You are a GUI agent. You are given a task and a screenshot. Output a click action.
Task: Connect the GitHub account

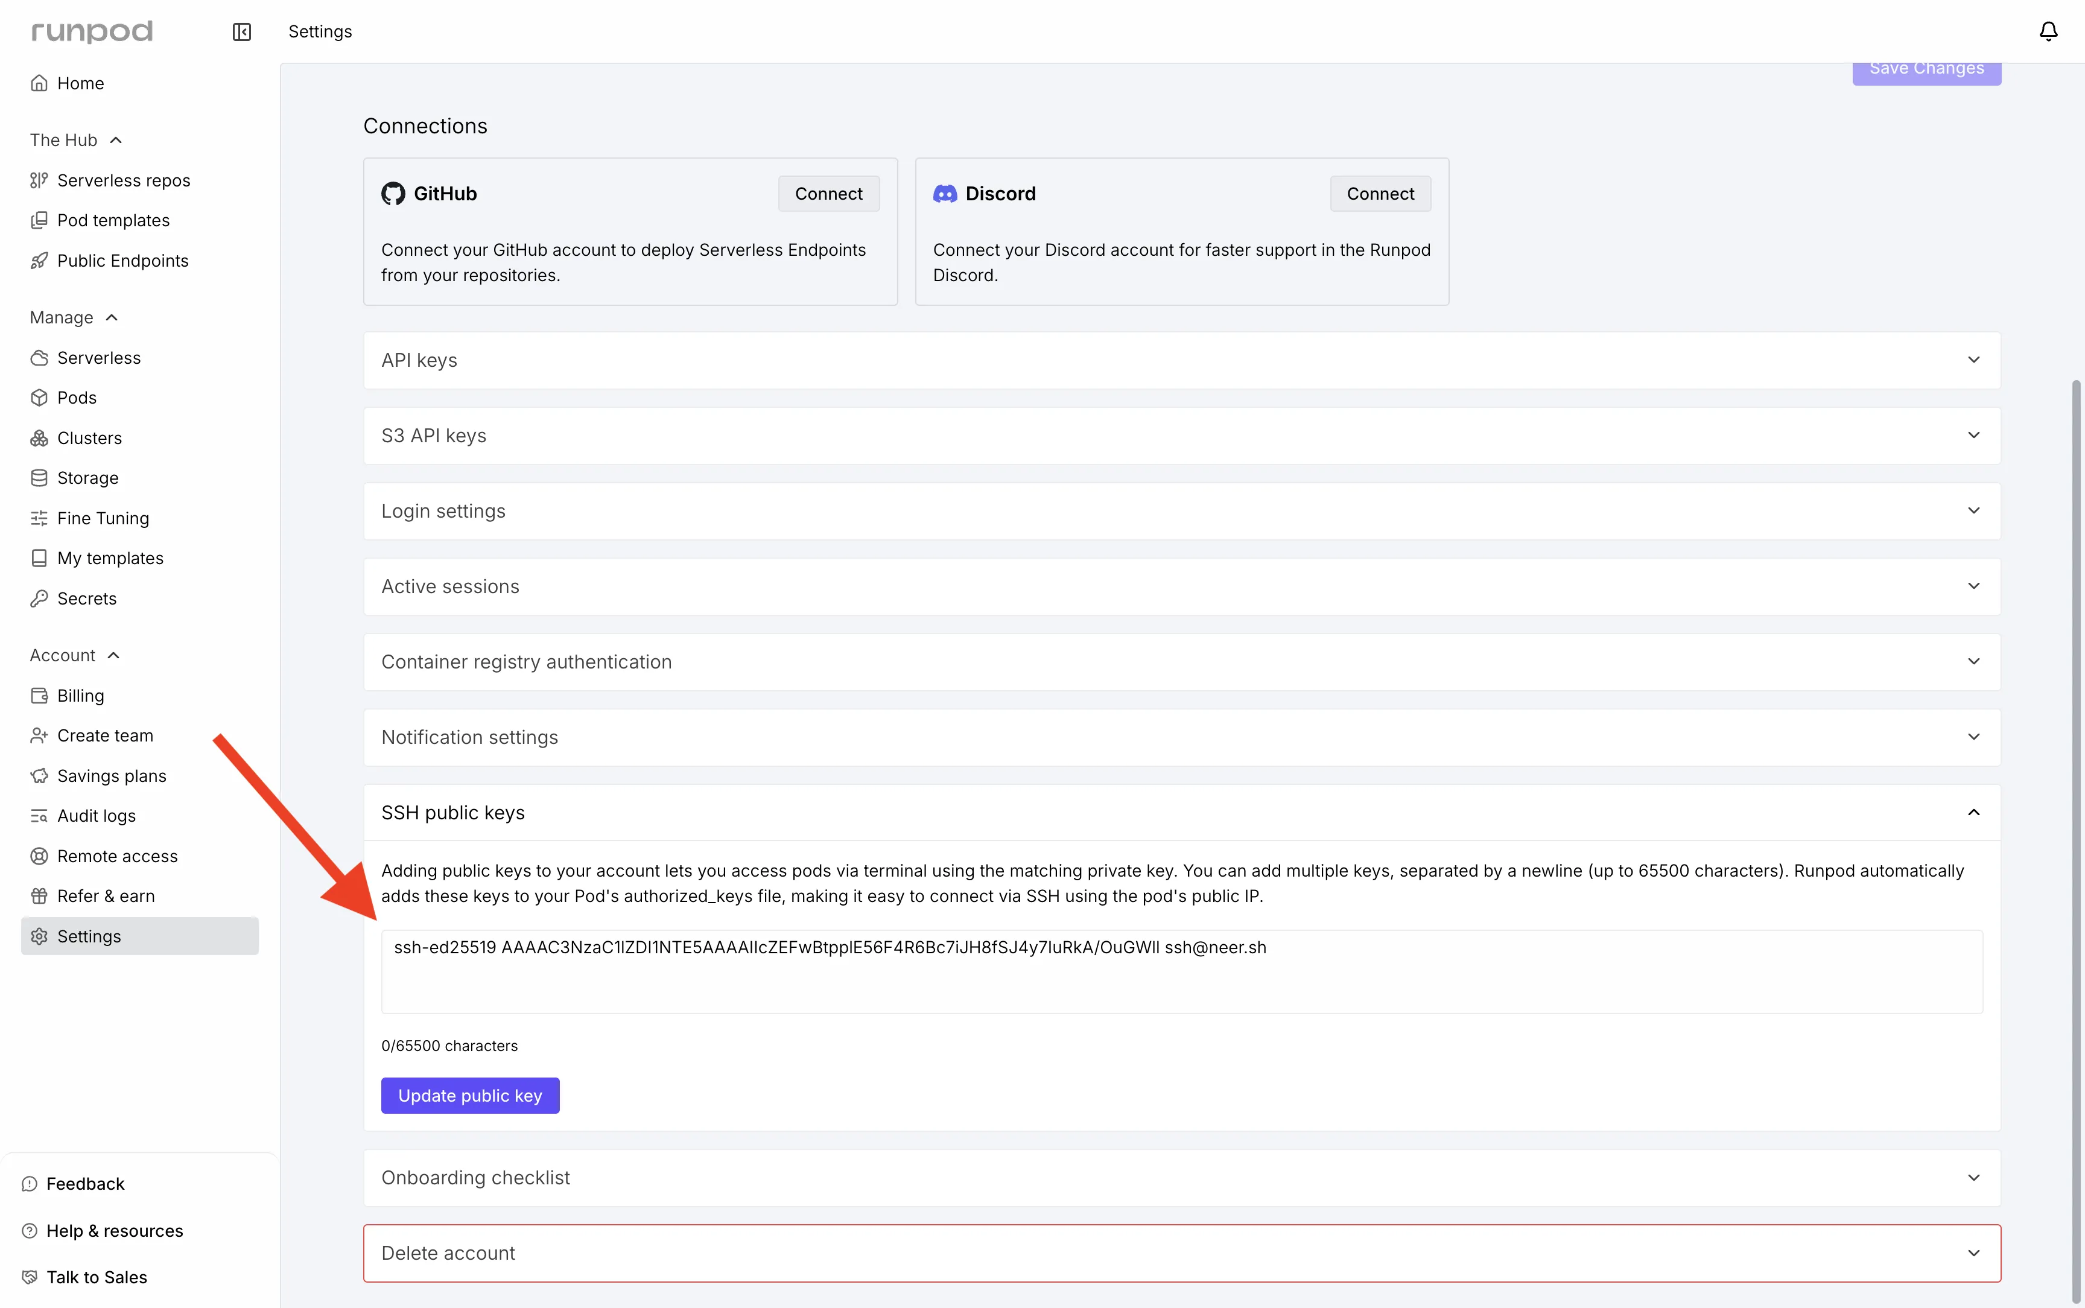click(828, 194)
